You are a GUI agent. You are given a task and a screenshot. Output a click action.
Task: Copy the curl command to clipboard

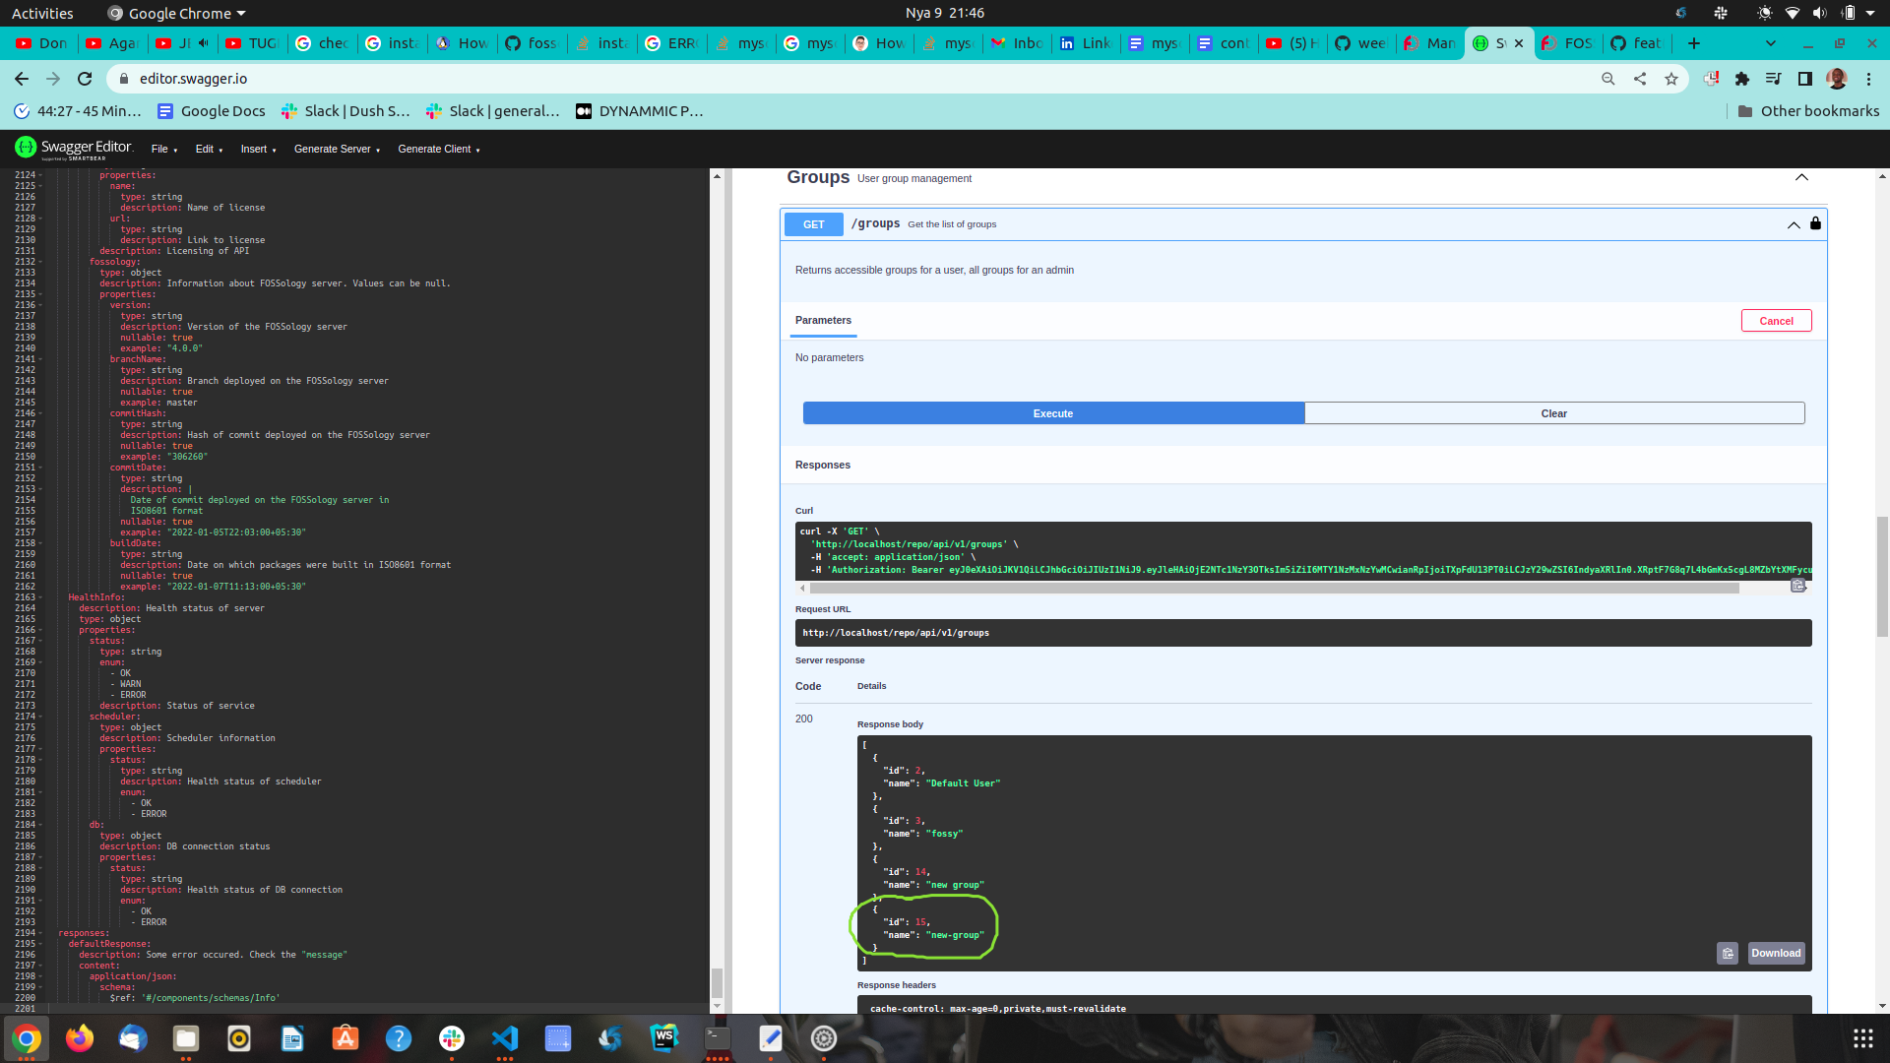pos(1797,586)
